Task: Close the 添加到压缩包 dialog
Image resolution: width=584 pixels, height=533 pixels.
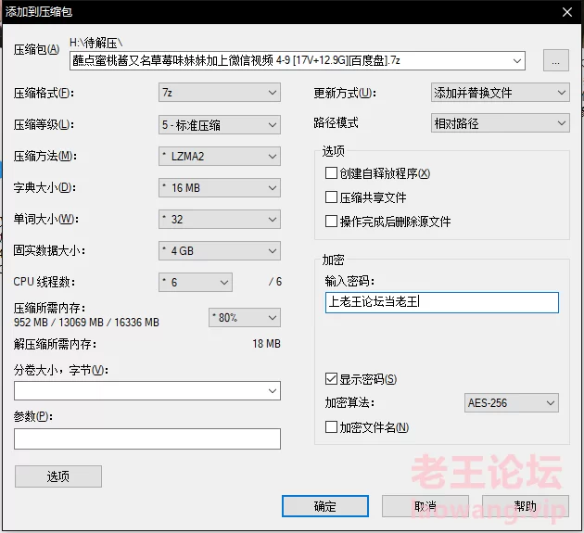Action: (567, 12)
